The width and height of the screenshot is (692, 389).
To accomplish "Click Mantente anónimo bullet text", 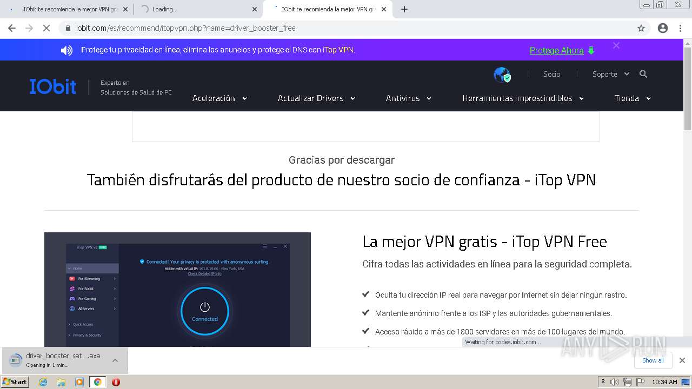I will 494,313.
